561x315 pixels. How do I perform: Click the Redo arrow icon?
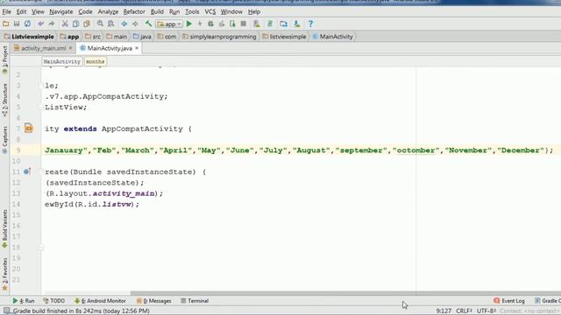coord(52,24)
